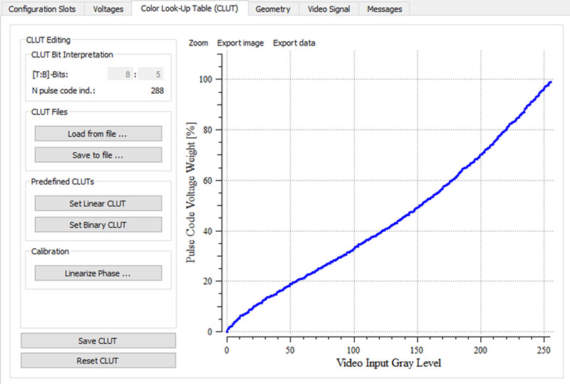The image size is (570, 384).
Task: Click the Load from file button
Action: [98, 134]
